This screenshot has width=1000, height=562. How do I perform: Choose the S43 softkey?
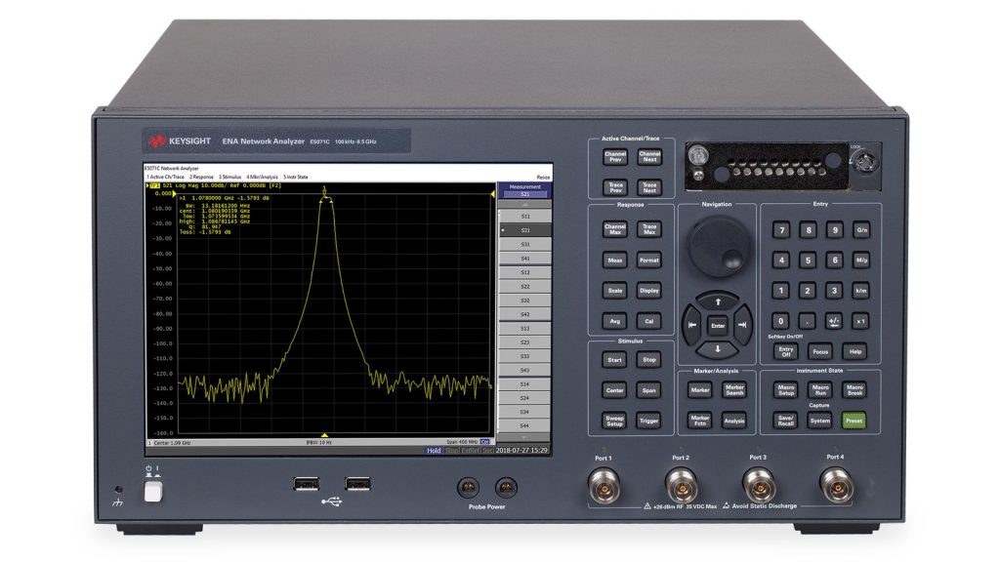(x=524, y=370)
